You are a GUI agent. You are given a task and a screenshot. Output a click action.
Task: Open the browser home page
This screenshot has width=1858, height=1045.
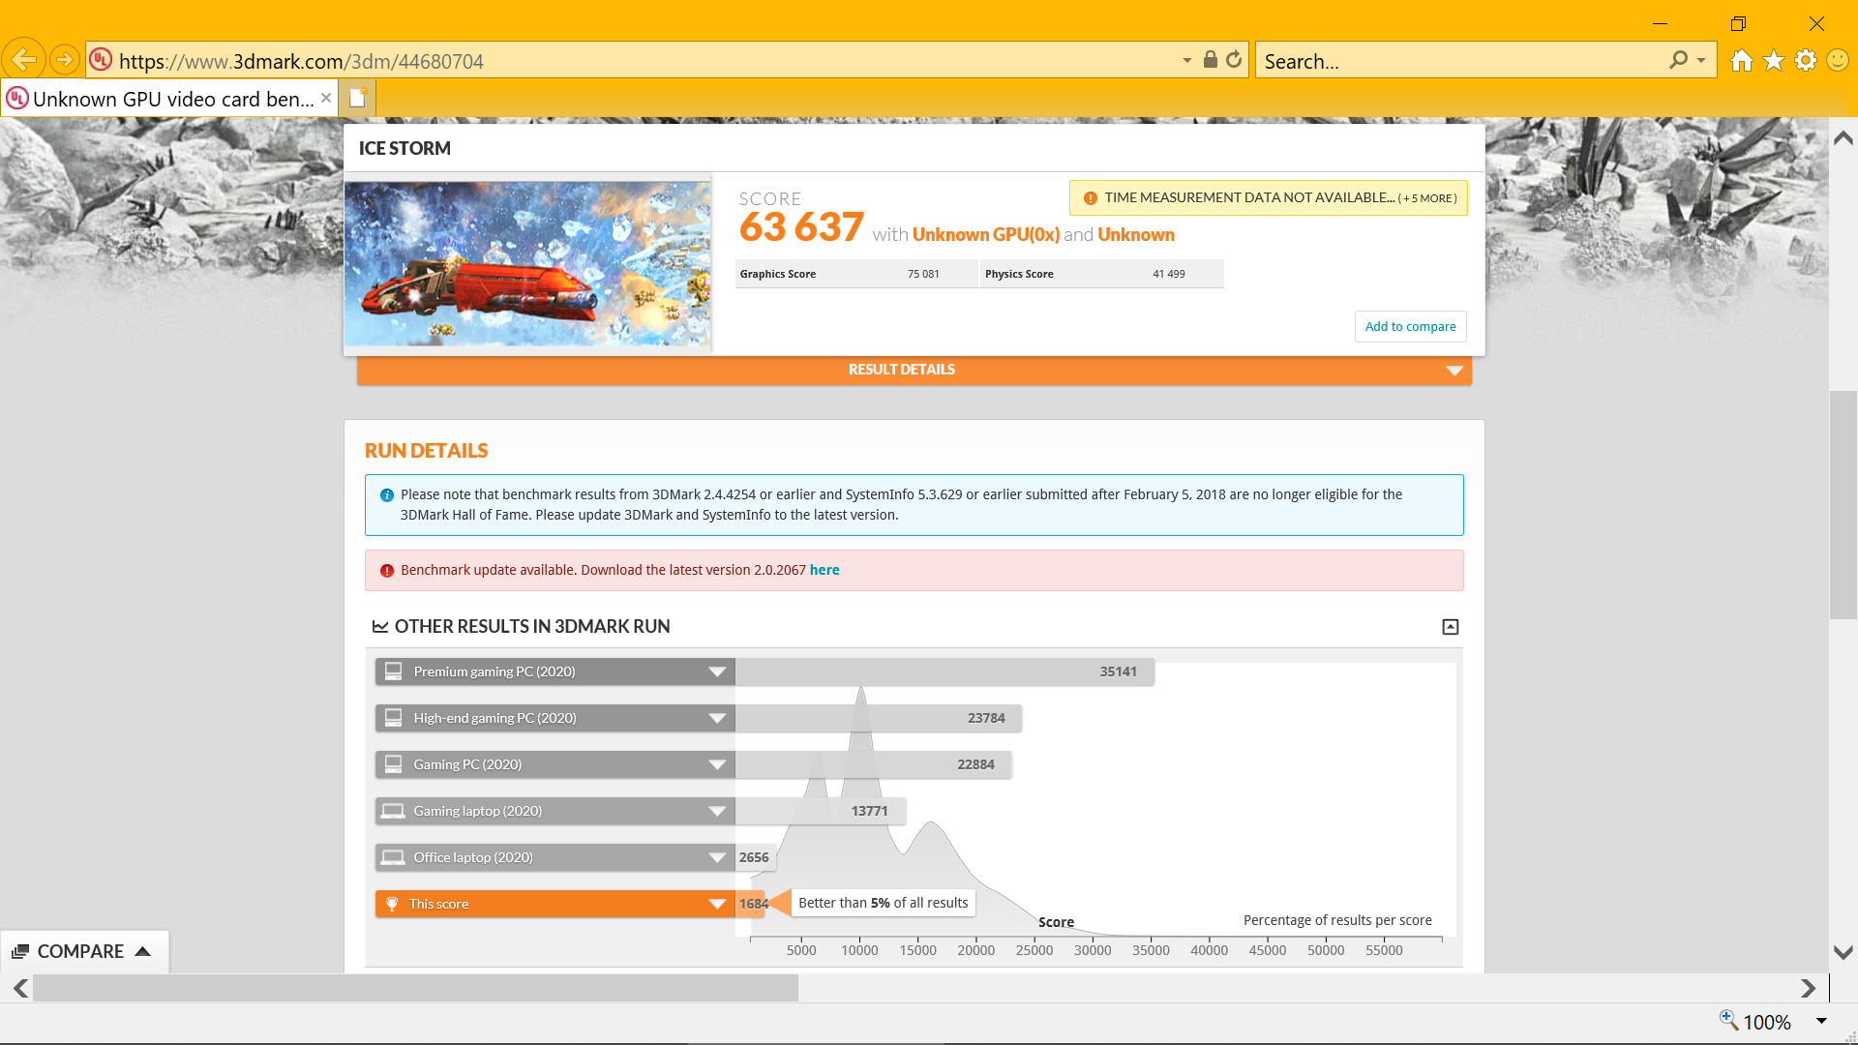pyautogui.click(x=1742, y=61)
